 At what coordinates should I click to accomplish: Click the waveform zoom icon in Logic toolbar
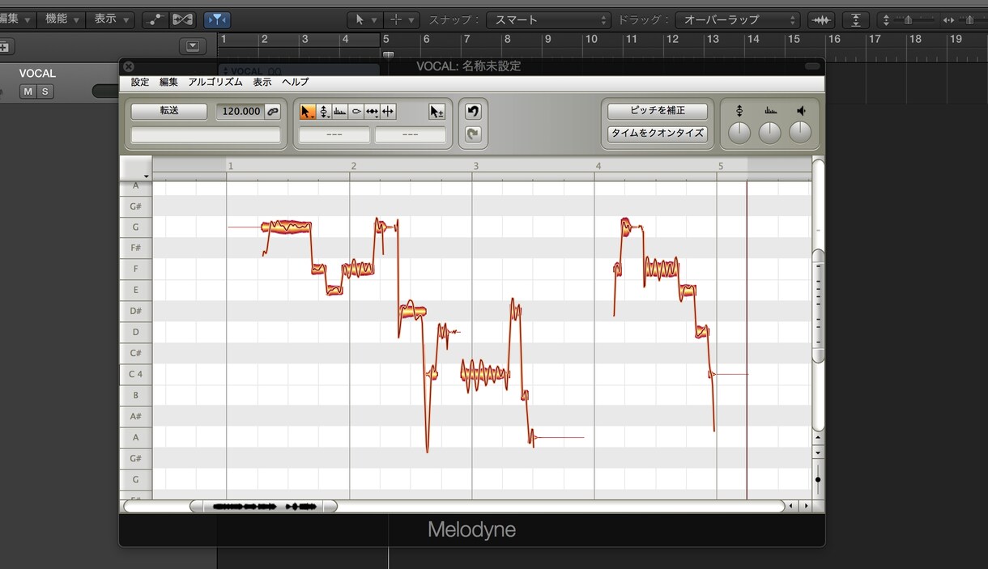point(822,19)
